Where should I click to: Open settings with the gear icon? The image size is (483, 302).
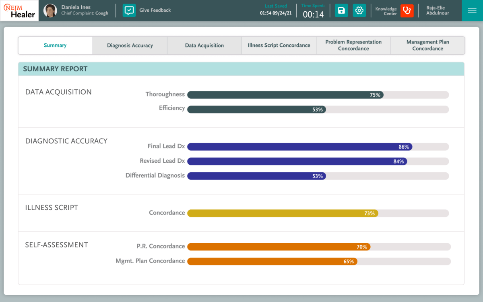click(359, 10)
